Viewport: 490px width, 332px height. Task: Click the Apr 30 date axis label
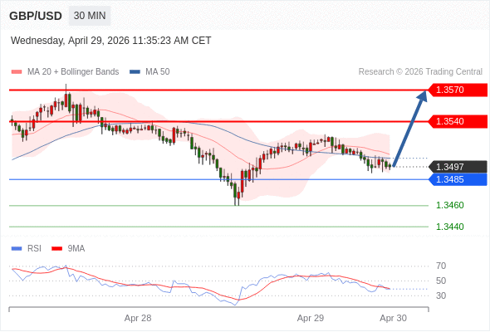coord(393,318)
